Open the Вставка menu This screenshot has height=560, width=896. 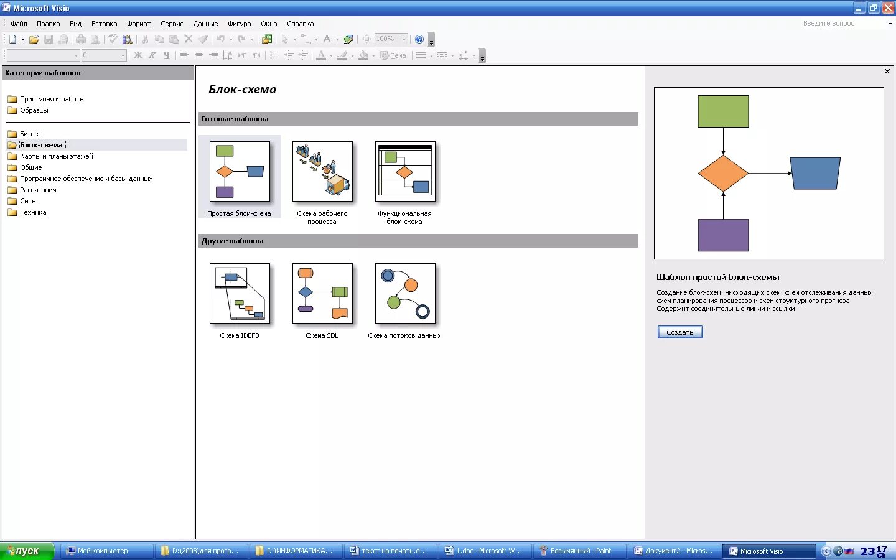(104, 24)
